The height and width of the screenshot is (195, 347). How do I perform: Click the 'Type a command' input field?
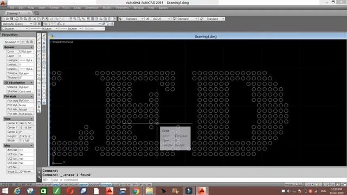coord(195,180)
